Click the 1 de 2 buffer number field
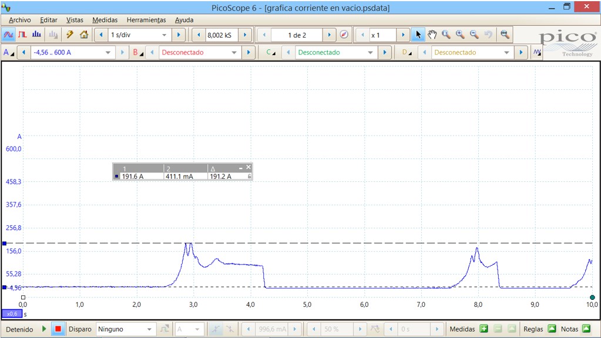 [297, 35]
